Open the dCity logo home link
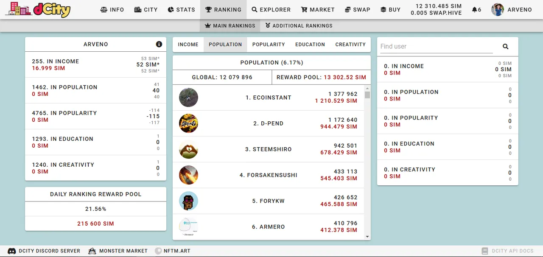The width and height of the screenshot is (543, 257). pyautogui.click(x=38, y=9)
